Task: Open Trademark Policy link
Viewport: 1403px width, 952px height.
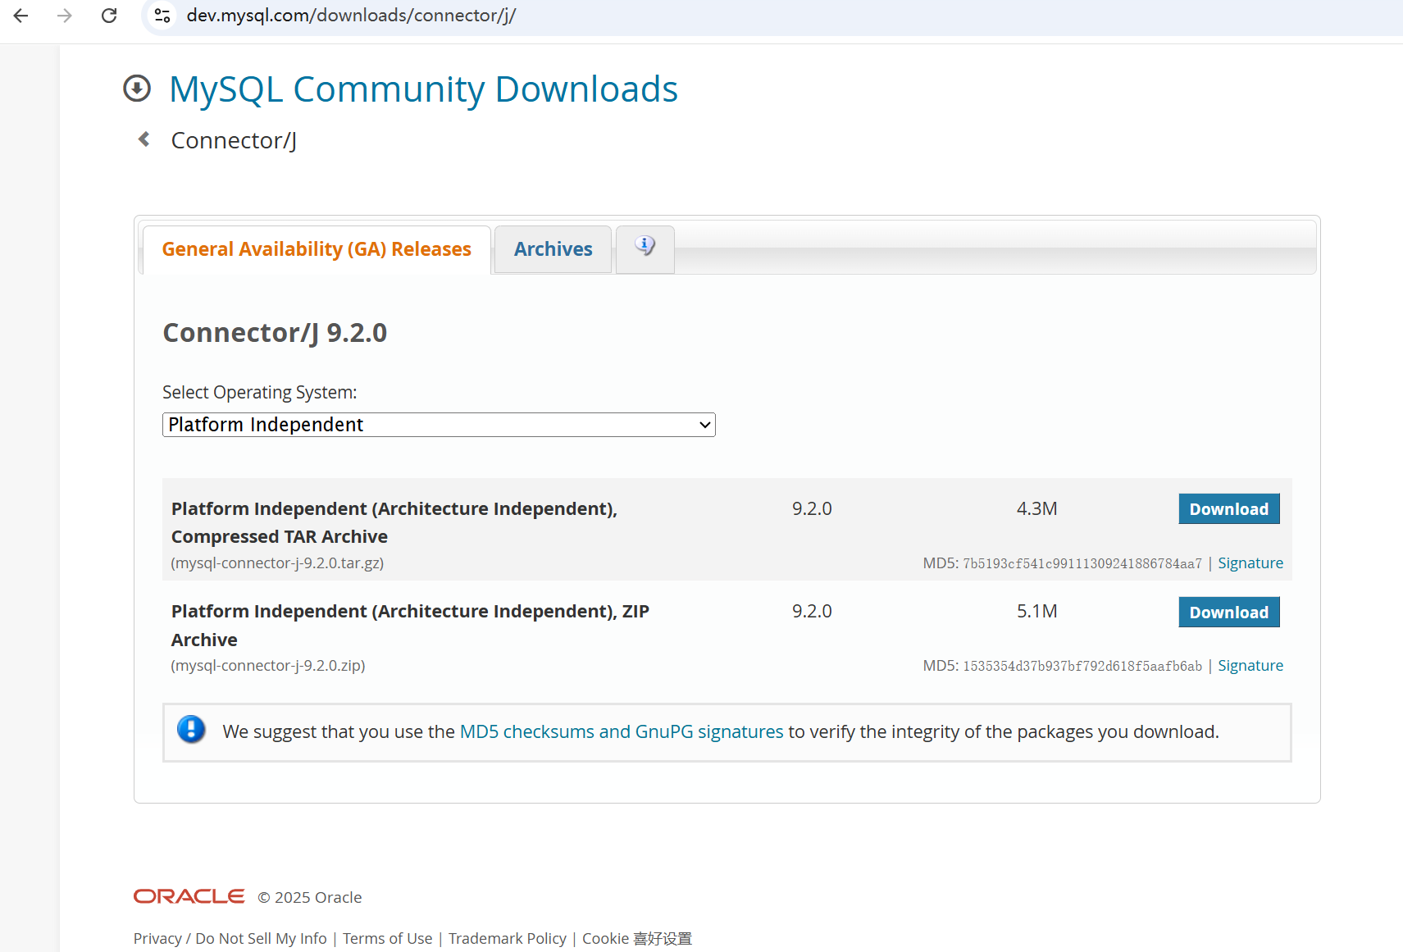Action: click(508, 938)
